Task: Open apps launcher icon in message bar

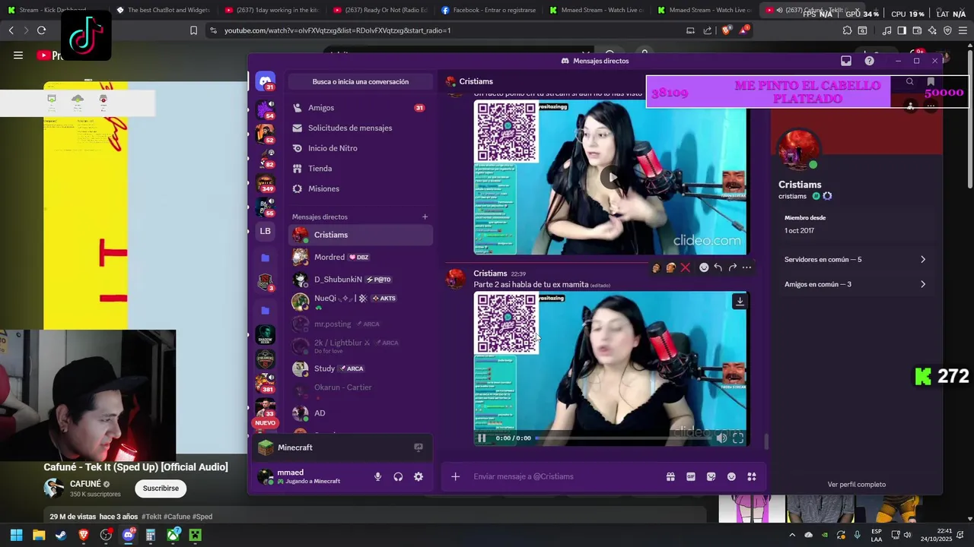Action: tap(752, 476)
